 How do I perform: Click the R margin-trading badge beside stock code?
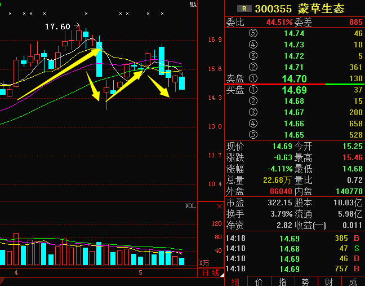[243, 8]
